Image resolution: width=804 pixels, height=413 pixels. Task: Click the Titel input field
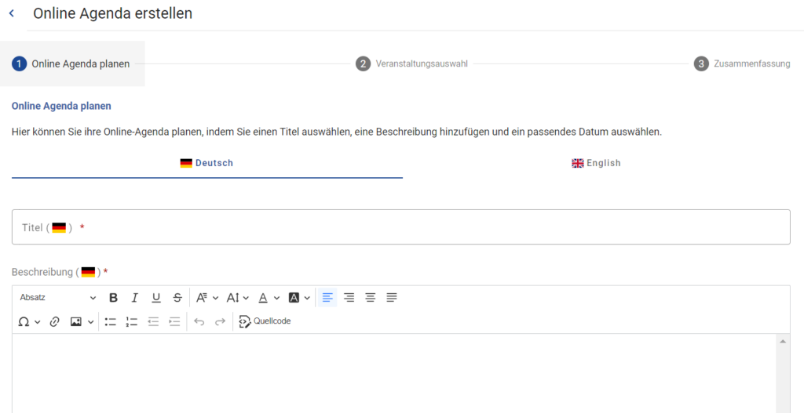pos(400,227)
